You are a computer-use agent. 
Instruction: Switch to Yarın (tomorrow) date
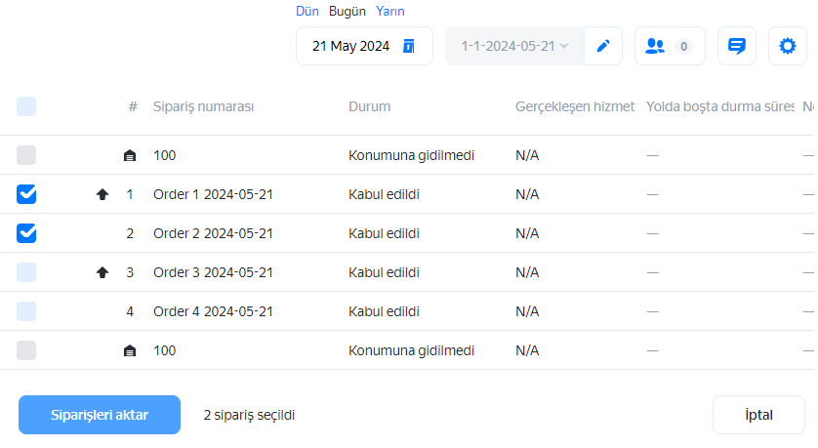tap(390, 12)
